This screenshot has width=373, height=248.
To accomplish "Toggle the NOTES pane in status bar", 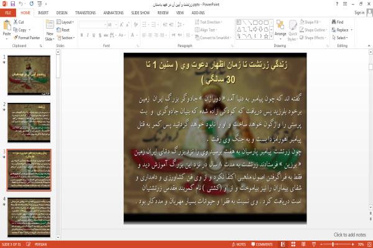I will [239, 244].
